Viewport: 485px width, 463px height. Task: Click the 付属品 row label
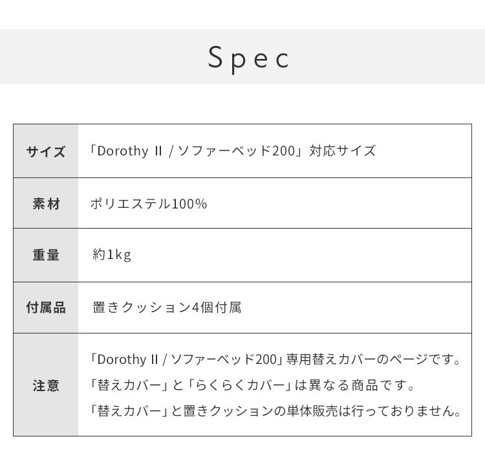[46, 308]
